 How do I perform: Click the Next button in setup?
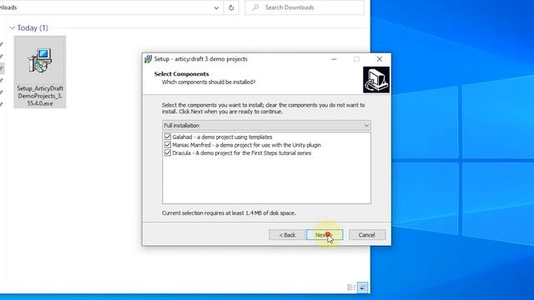coord(325,235)
